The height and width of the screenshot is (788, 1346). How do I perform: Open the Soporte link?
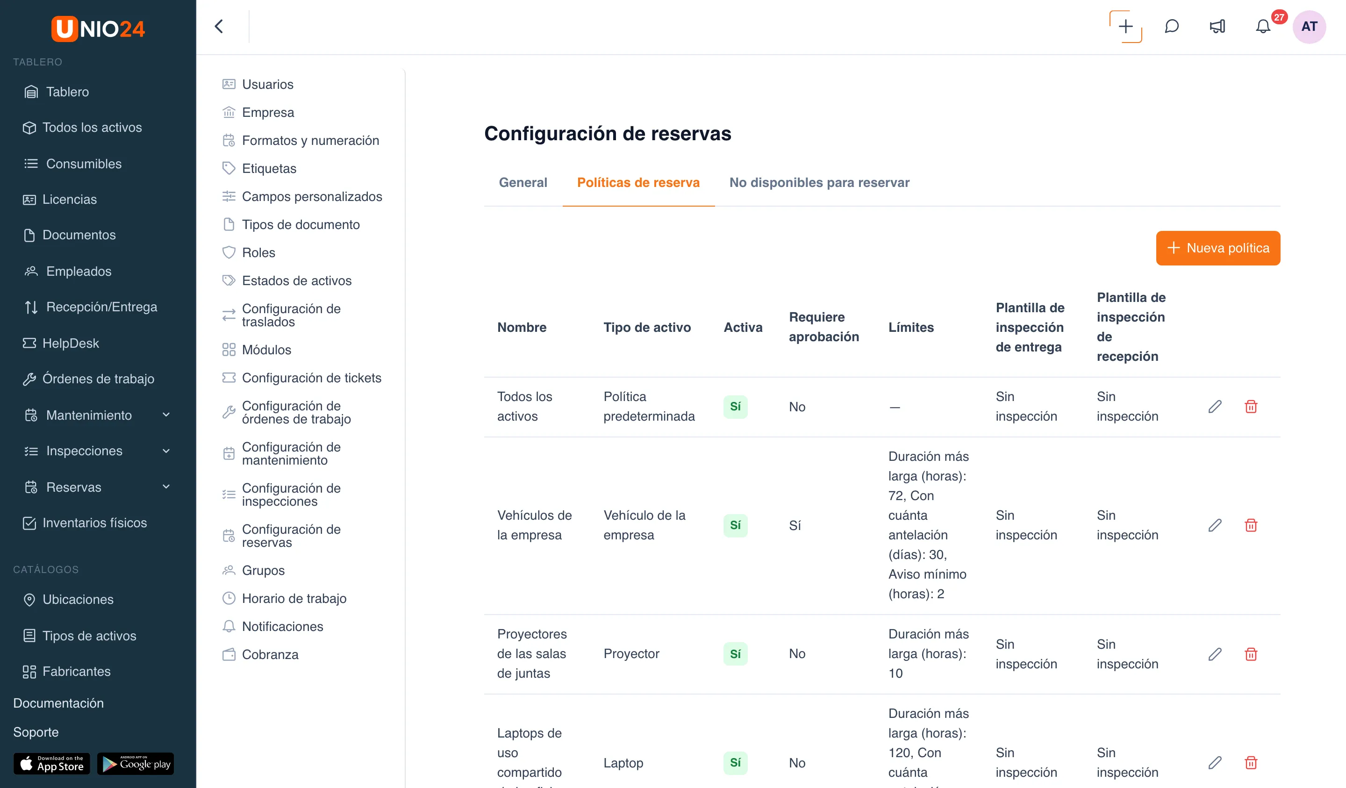pyautogui.click(x=36, y=732)
